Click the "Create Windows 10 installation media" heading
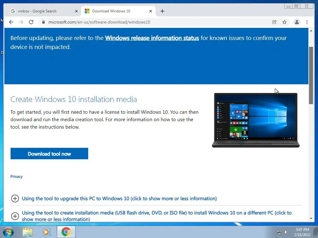Screen dimensions: 318x238 (74, 99)
